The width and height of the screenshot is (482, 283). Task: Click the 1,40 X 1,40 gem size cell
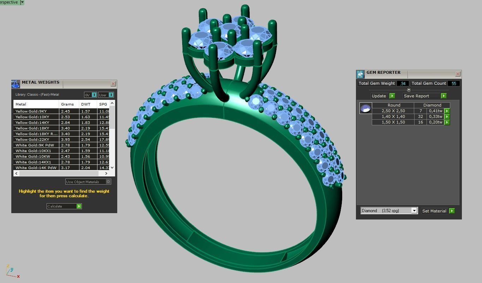point(393,116)
